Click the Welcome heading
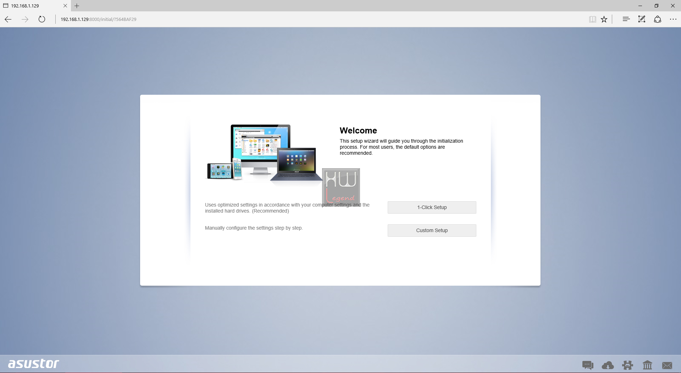 [358, 130]
